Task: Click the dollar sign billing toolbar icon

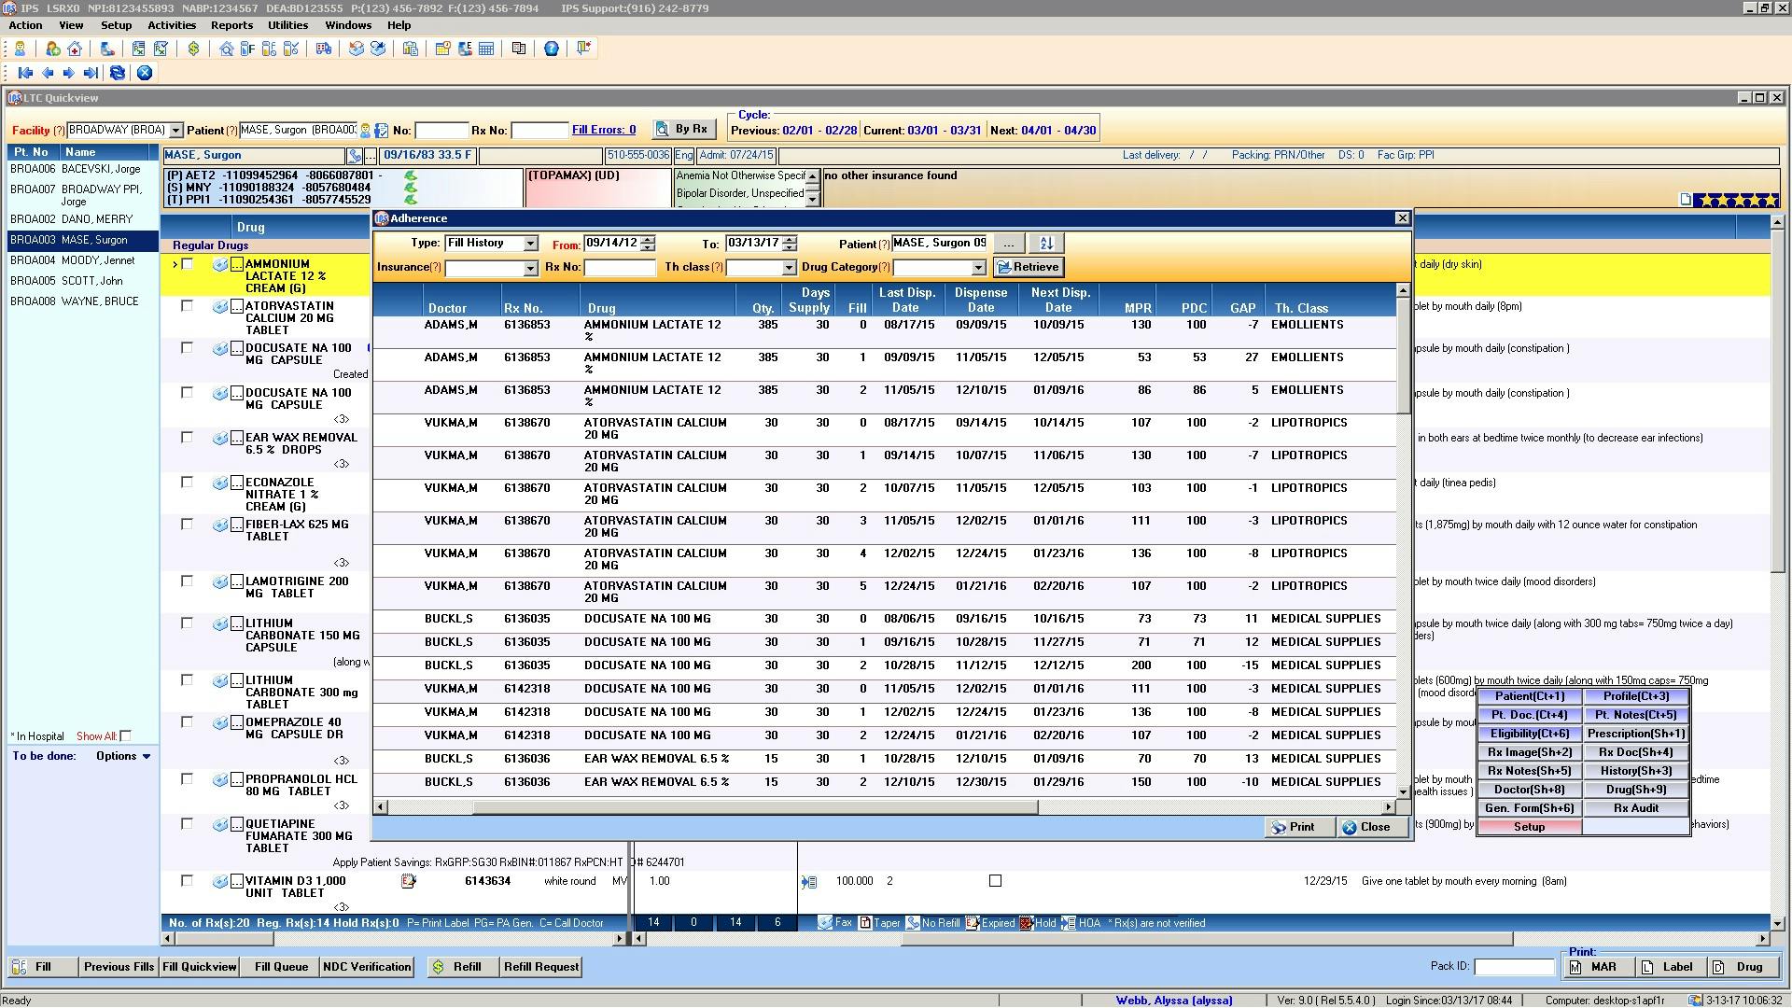Action: 193,49
